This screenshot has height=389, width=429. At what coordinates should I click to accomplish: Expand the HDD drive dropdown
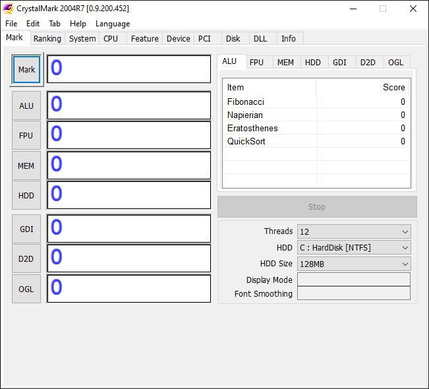(x=354, y=248)
